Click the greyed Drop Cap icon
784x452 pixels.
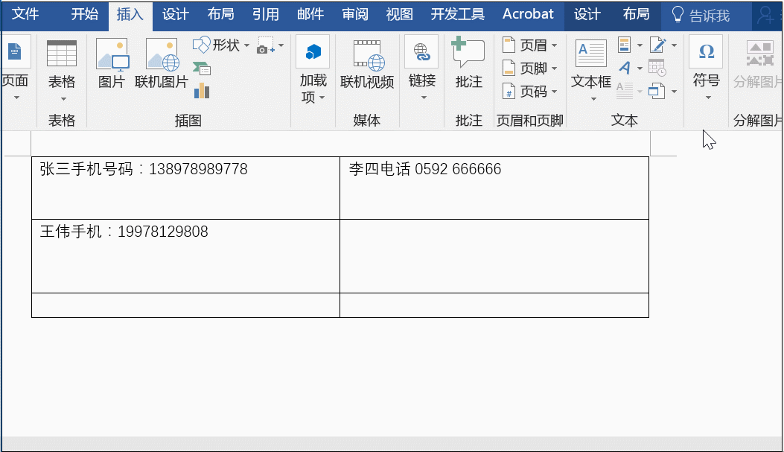pyautogui.click(x=625, y=91)
